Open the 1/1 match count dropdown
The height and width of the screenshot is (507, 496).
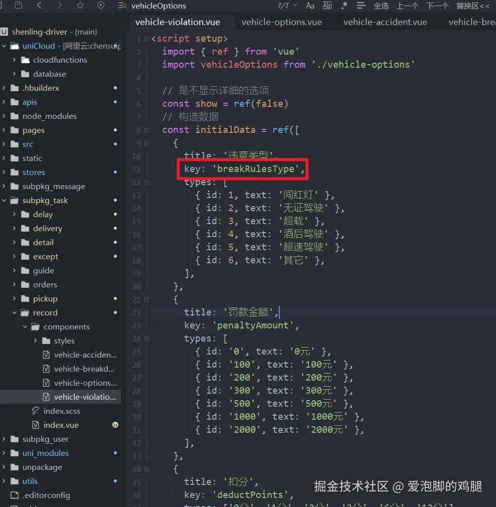click(287, 6)
